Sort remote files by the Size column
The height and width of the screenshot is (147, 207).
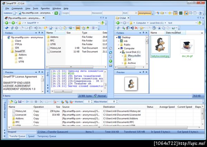pos(73,33)
